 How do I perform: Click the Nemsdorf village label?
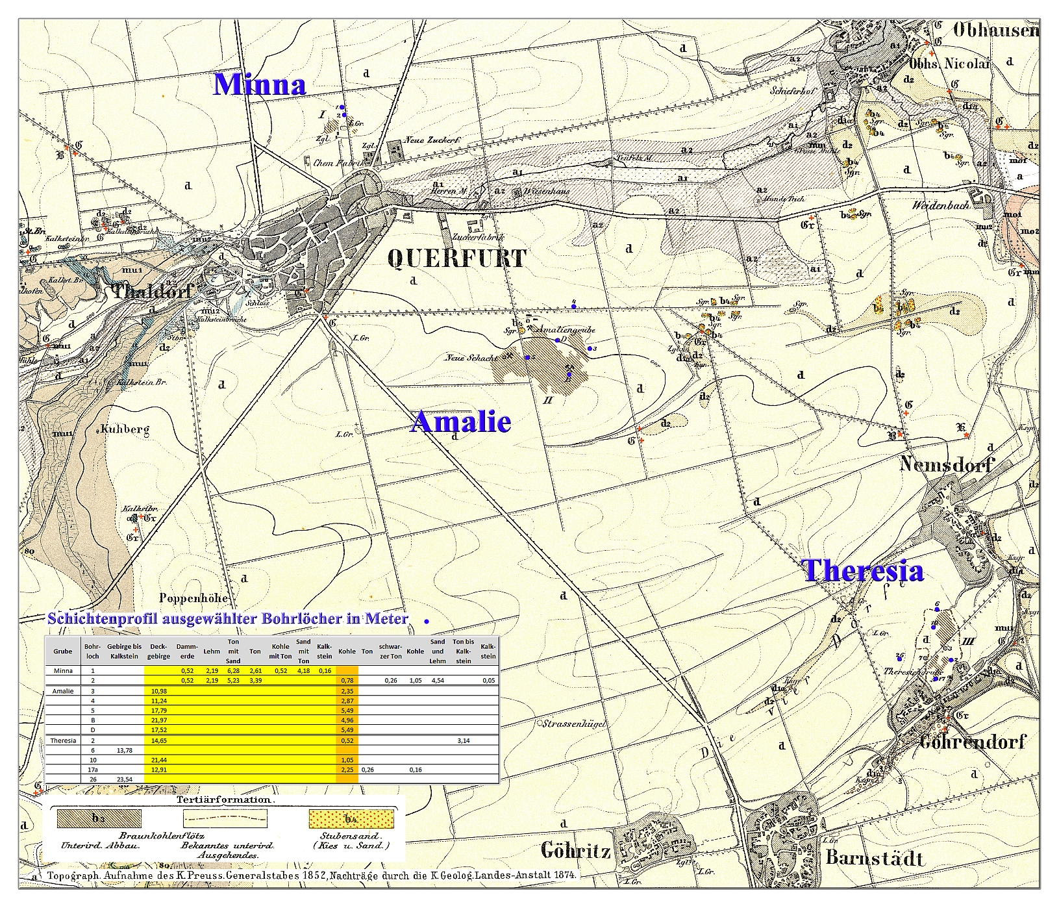(947, 464)
